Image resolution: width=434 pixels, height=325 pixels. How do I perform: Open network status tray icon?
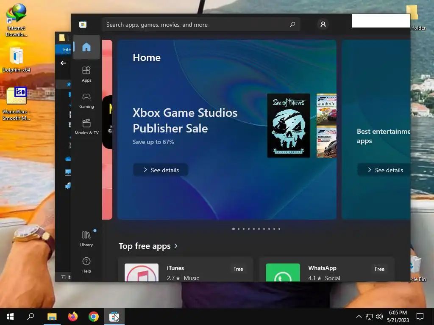pyautogui.click(x=369, y=317)
